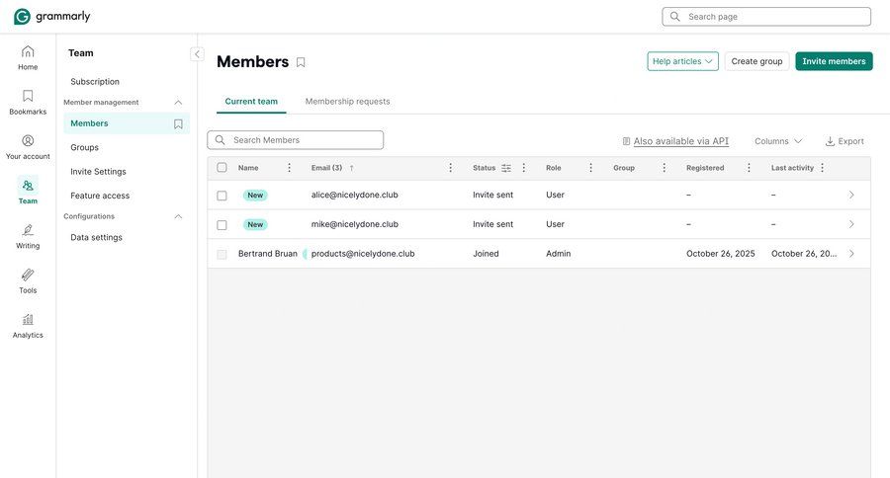Click the Bertrand Bruan row checkbox
This screenshot has height=478, width=890.
click(x=222, y=255)
